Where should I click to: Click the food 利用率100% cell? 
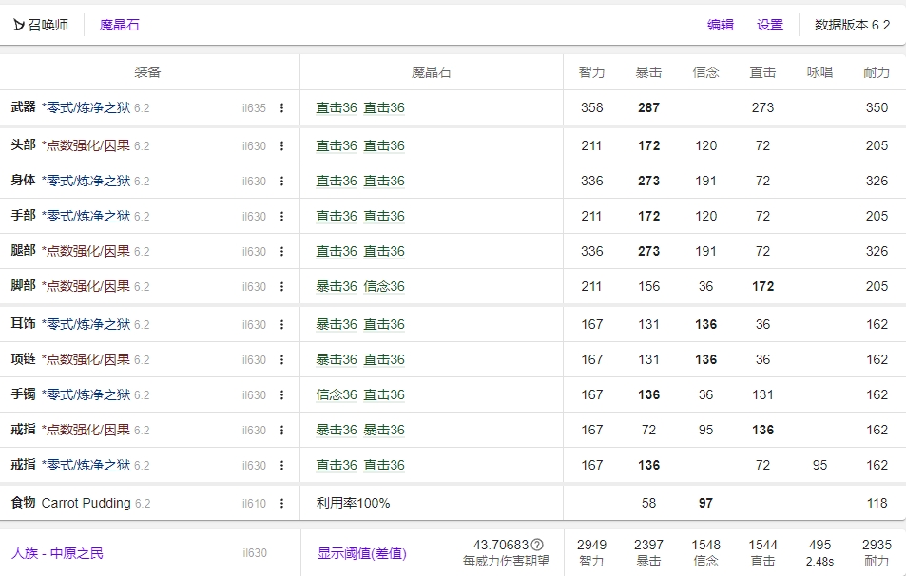tap(353, 503)
